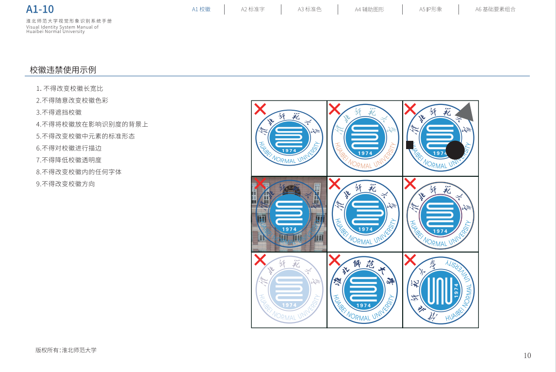The image size is (556, 372).
Task: Click the rotated emblem example
Action: (x=441, y=290)
